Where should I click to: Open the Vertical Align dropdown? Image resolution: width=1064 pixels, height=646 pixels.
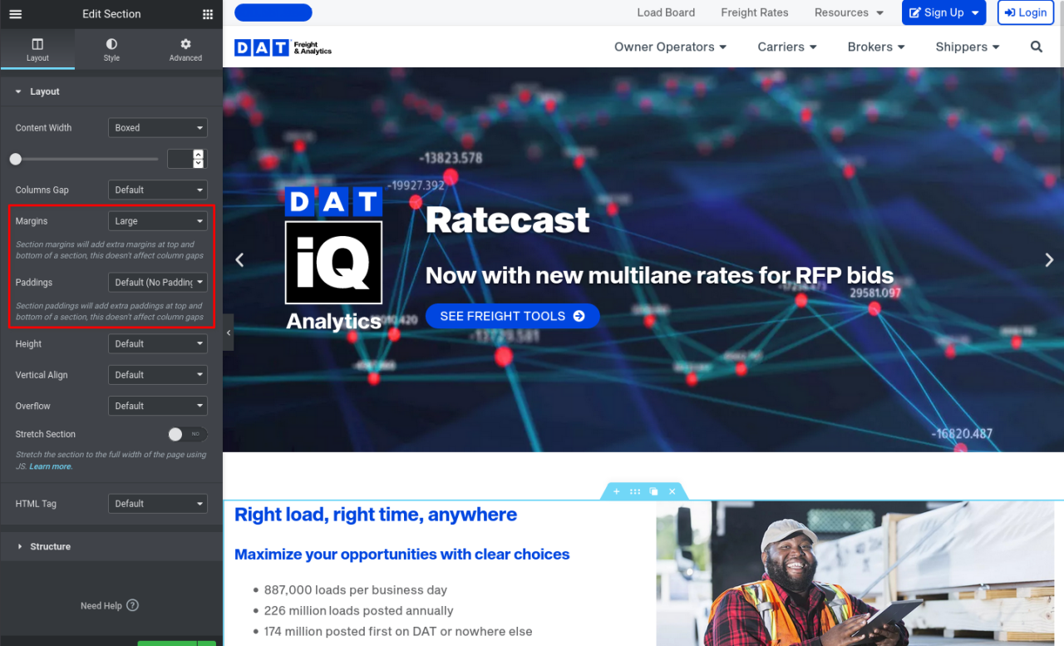pyautogui.click(x=157, y=375)
